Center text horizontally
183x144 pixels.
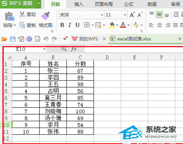159,25
